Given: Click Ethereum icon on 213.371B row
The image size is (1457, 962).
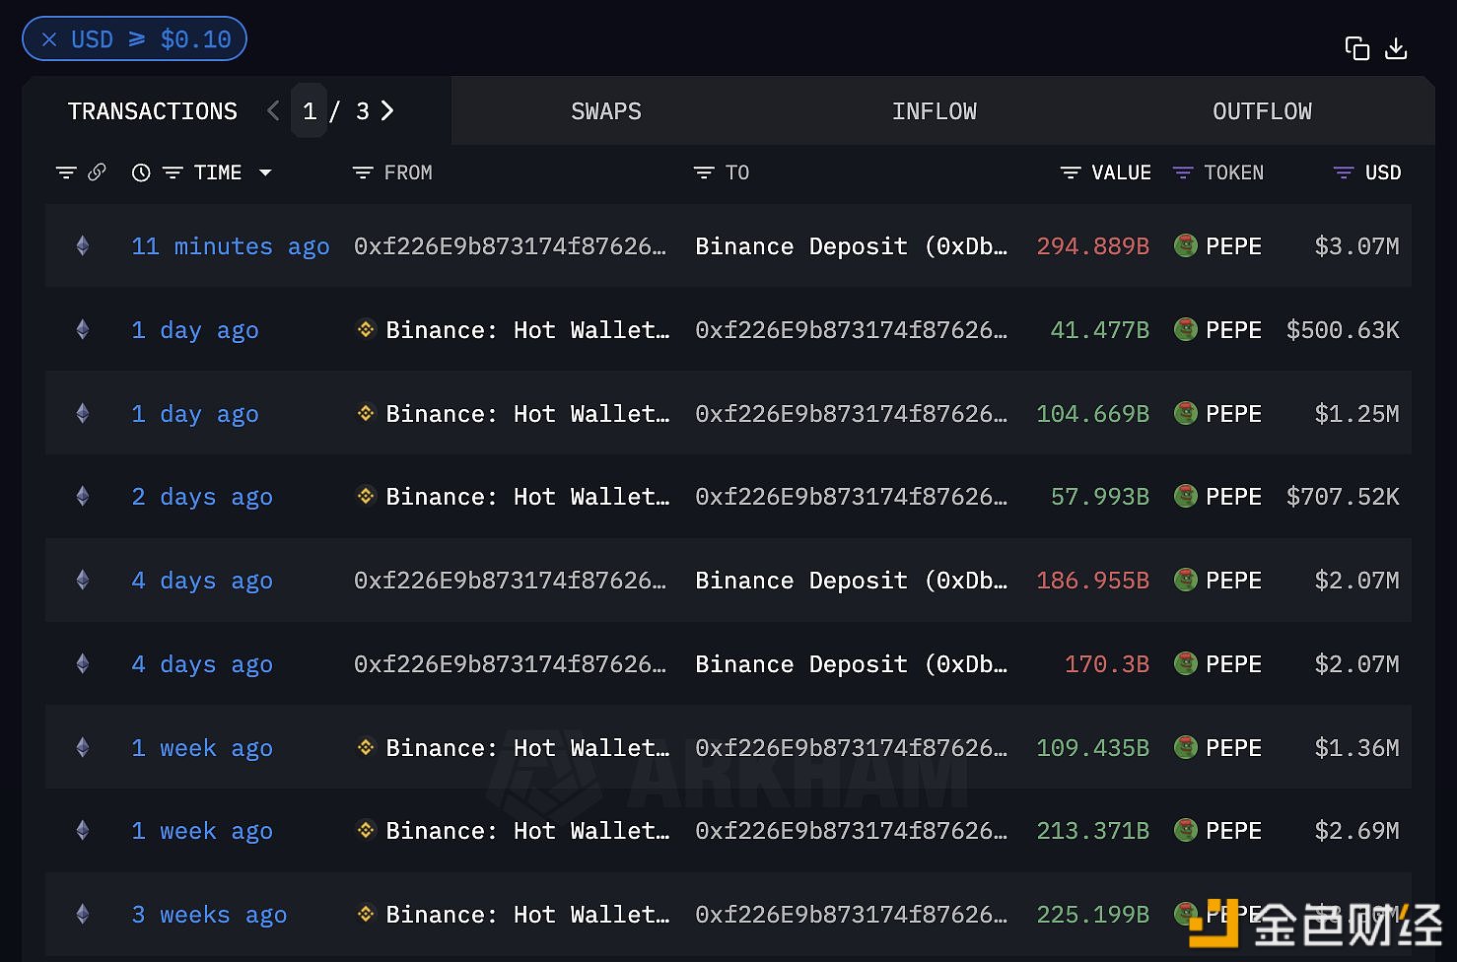Looking at the screenshot, I should 83,831.
